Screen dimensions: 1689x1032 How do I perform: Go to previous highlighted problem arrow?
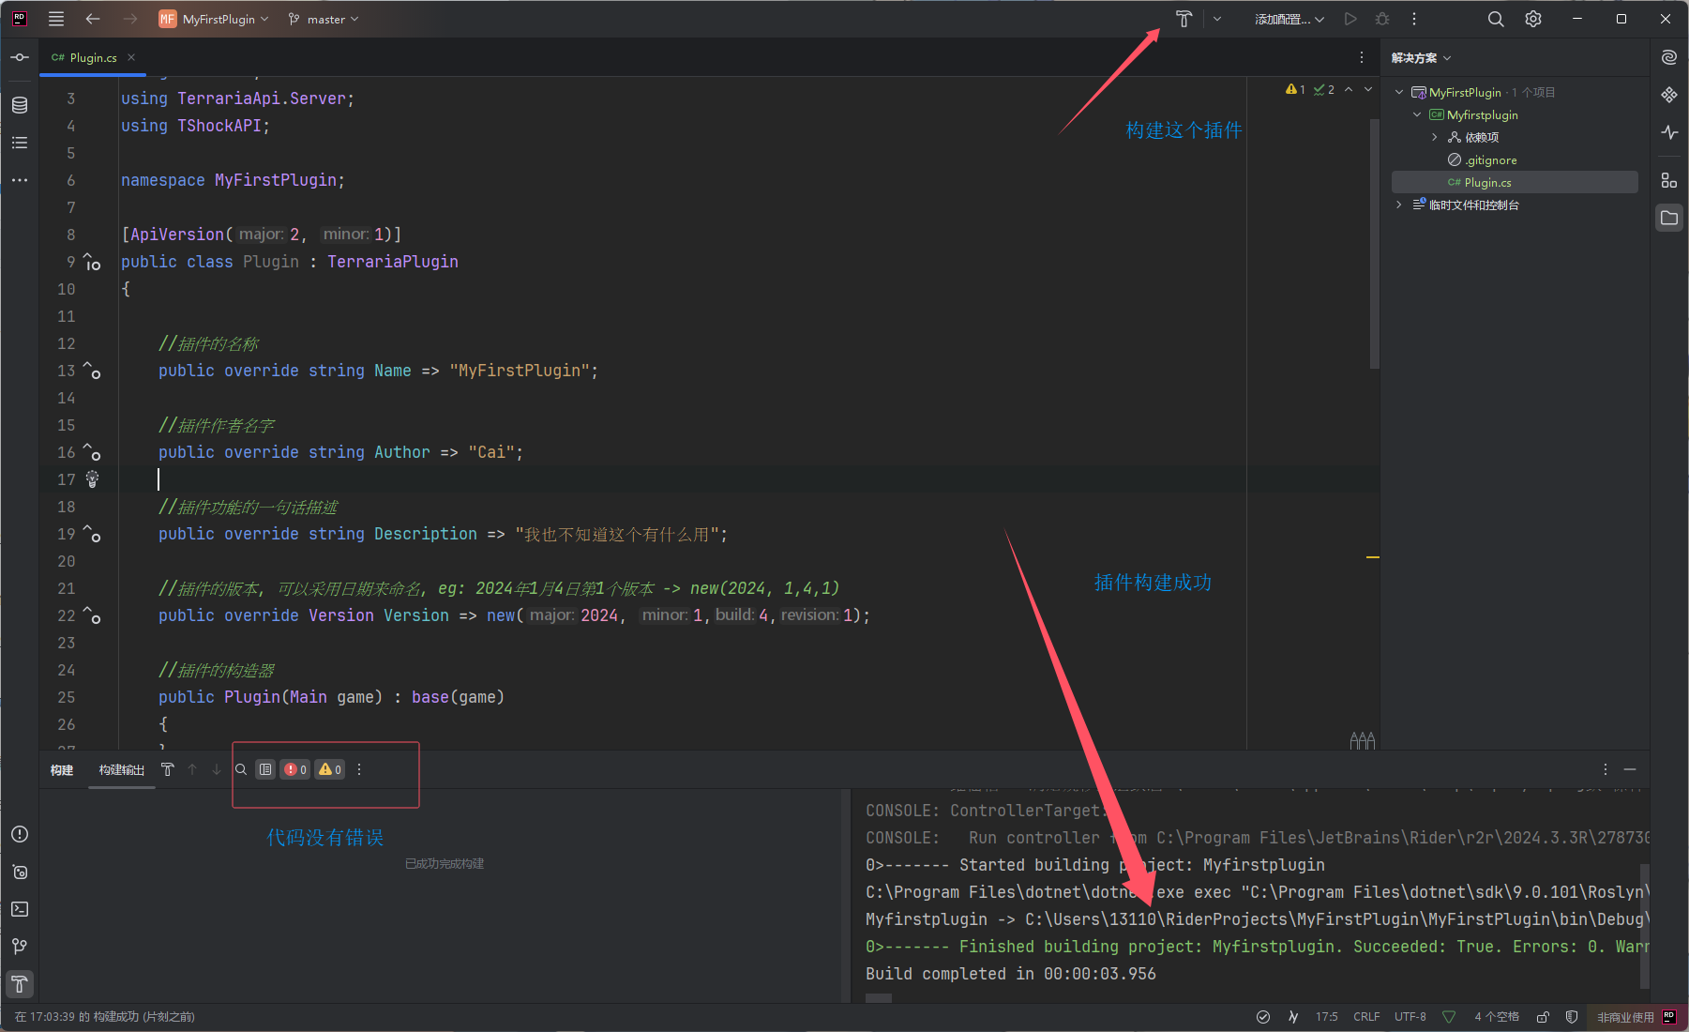tap(1349, 89)
